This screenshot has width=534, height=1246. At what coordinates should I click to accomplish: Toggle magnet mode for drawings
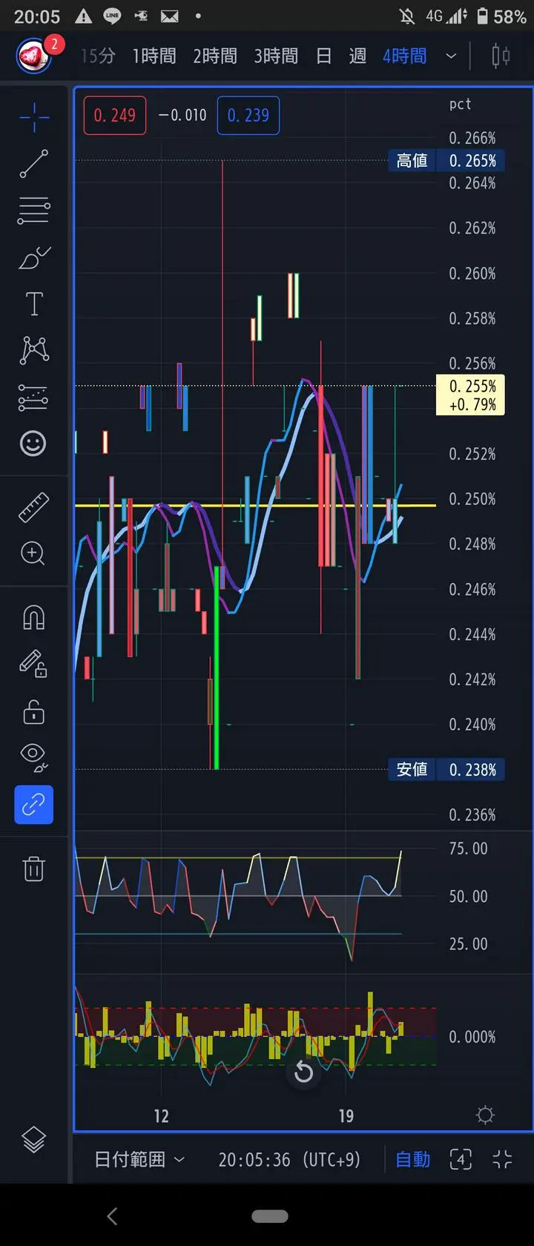click(34, 617)
